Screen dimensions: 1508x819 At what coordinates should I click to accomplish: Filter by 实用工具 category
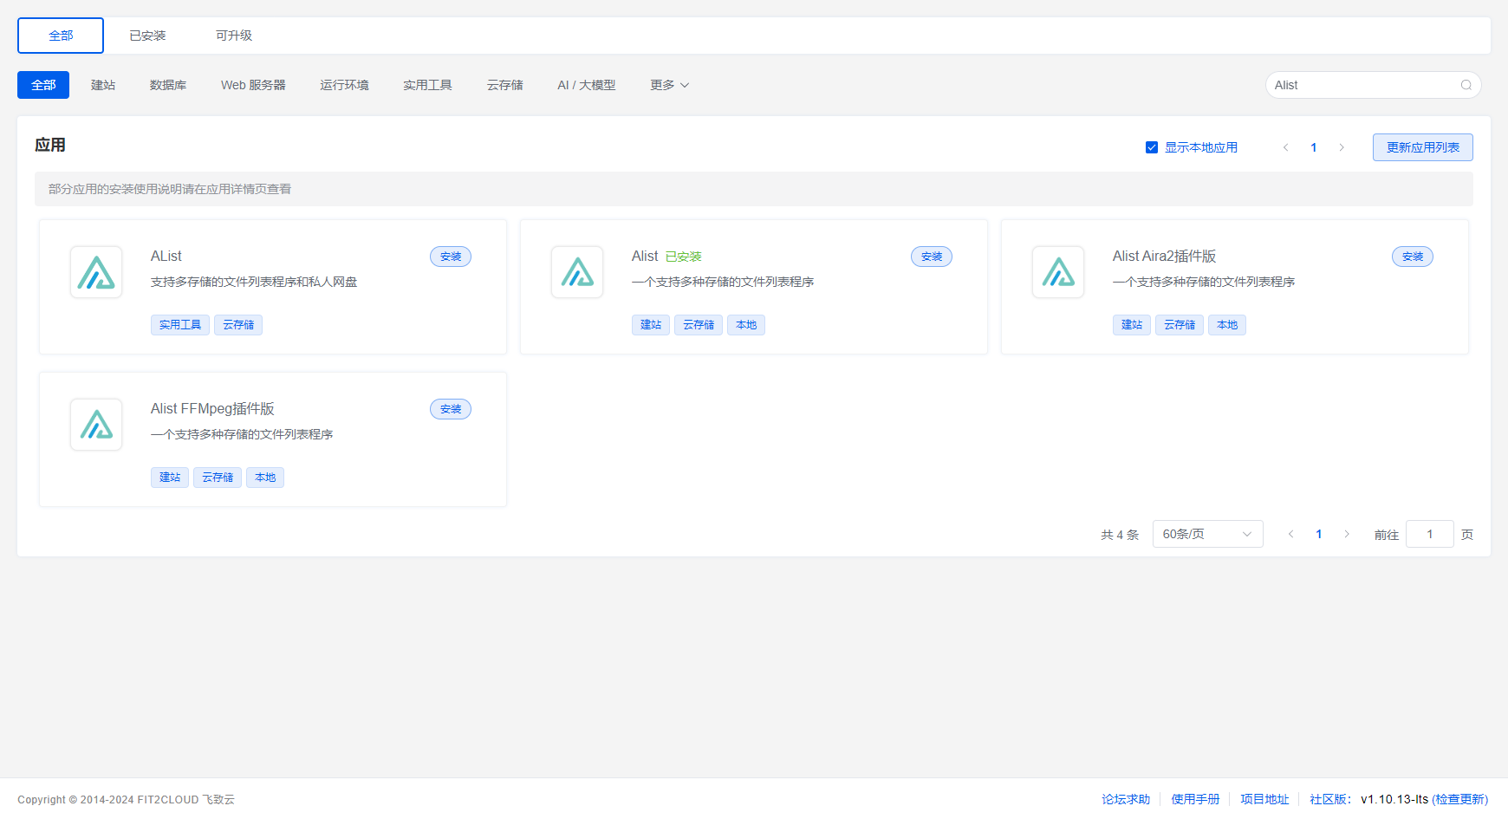pos(427,85)
